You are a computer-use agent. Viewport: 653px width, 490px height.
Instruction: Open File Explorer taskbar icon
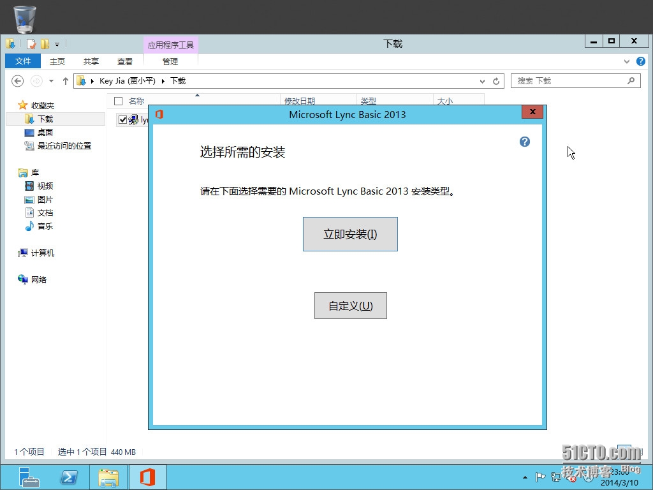pos(108,477)
